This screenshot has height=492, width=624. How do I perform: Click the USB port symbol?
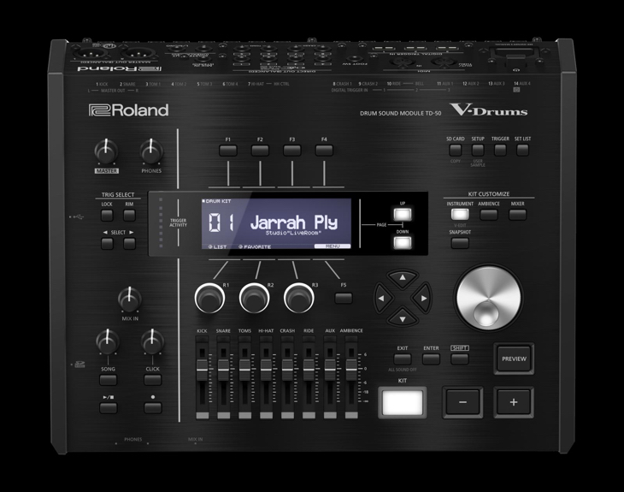77,217
